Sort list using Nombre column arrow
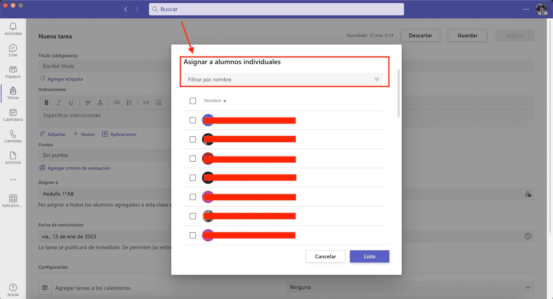This screenshot has height=299, width=553. tap(225, 101)
